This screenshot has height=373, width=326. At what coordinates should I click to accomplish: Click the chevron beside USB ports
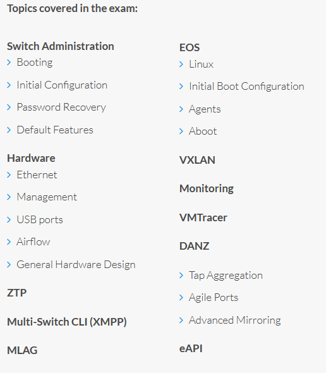pos(9,219)
